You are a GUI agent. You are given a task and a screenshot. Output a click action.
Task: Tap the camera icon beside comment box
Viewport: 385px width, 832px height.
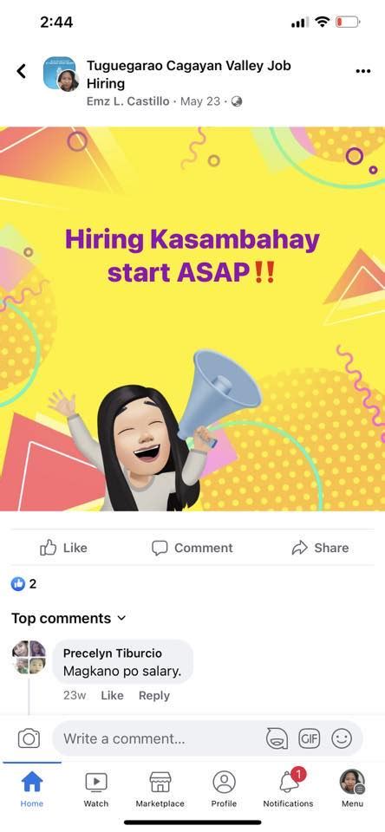(29, 738)
